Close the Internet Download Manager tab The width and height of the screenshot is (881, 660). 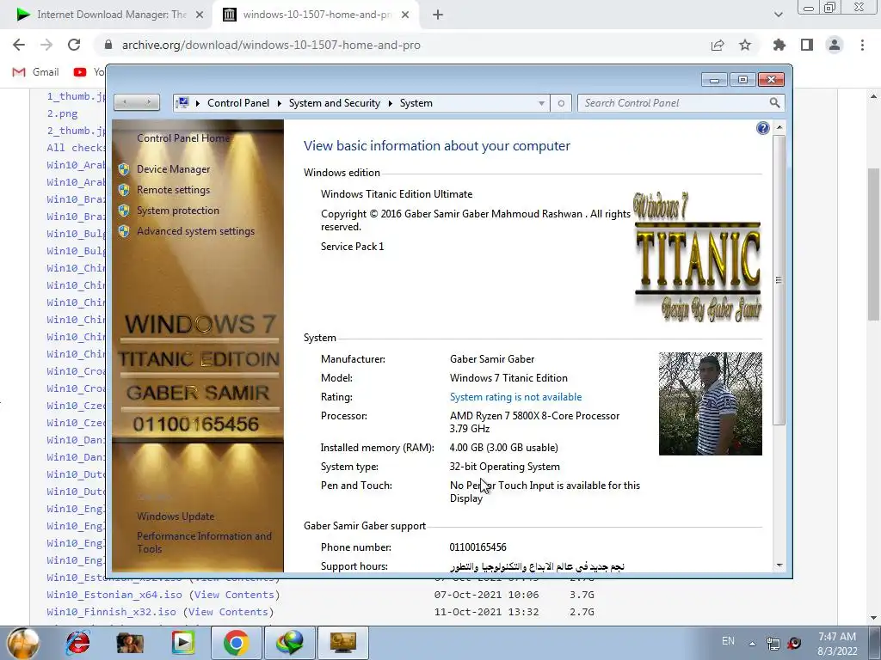(200, 15)
